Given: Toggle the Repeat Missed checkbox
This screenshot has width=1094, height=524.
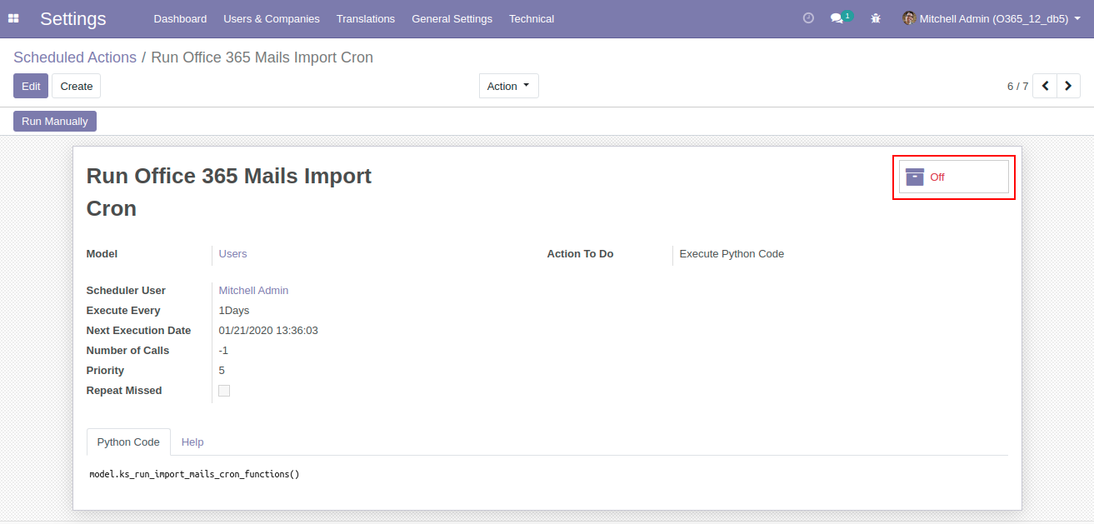Looking at the screenshot, I should tap(224, 391).
